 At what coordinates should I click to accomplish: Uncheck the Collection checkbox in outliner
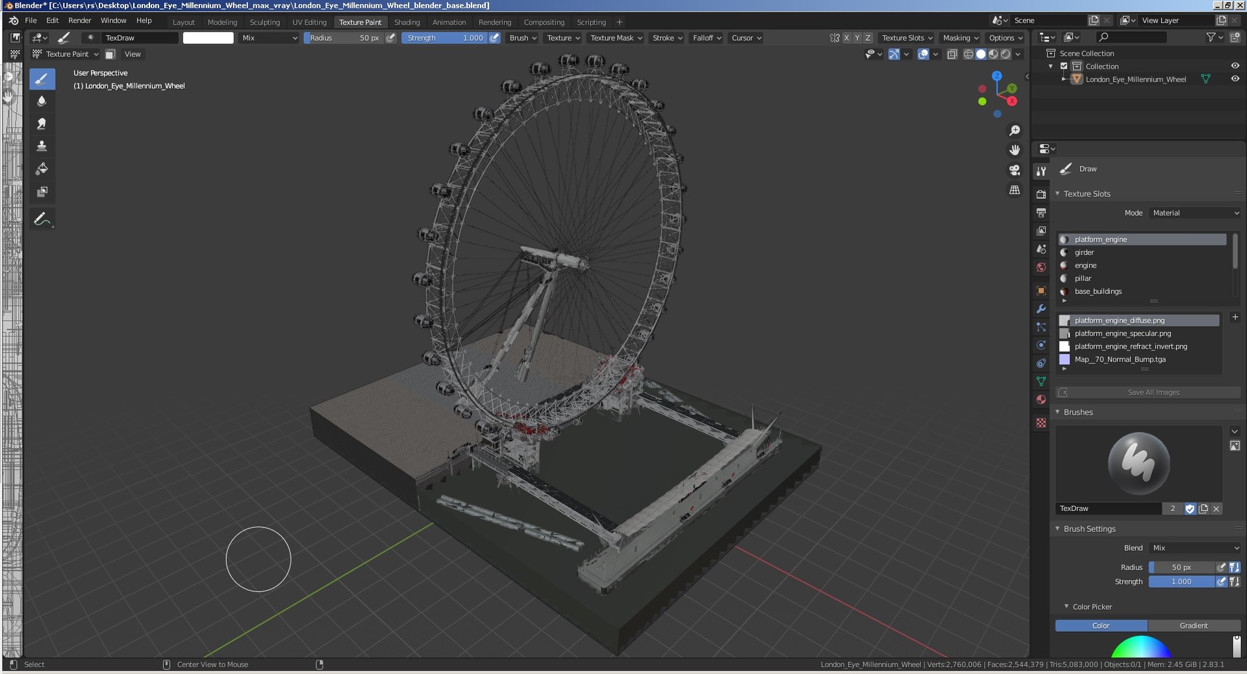pyautogui.click(x=1064, y=66)
